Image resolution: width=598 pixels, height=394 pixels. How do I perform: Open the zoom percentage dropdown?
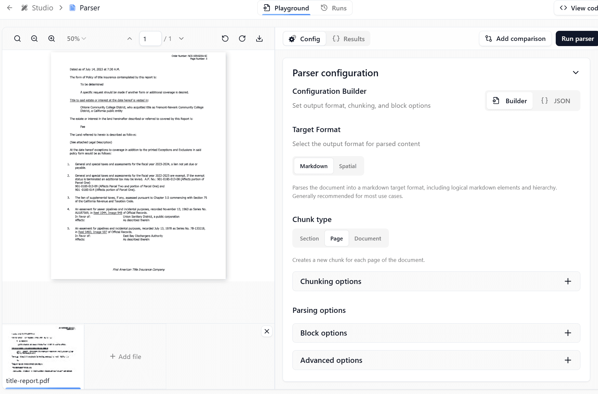[76, 38]
